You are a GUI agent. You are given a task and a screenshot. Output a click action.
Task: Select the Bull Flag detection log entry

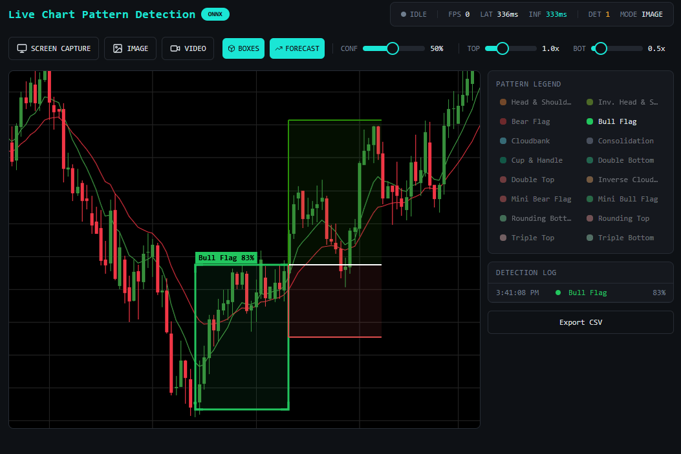580,293
